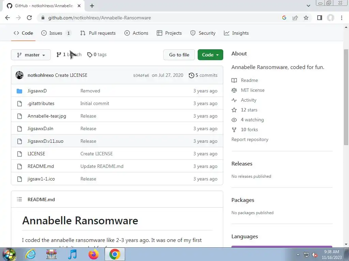Open the Activity link

tap(248, 100)
